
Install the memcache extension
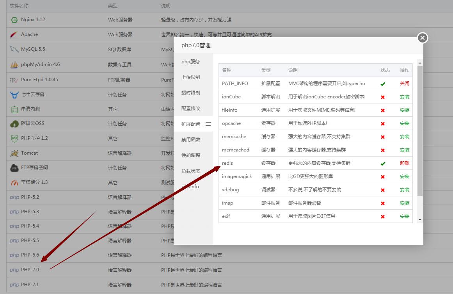click(405, 137)
